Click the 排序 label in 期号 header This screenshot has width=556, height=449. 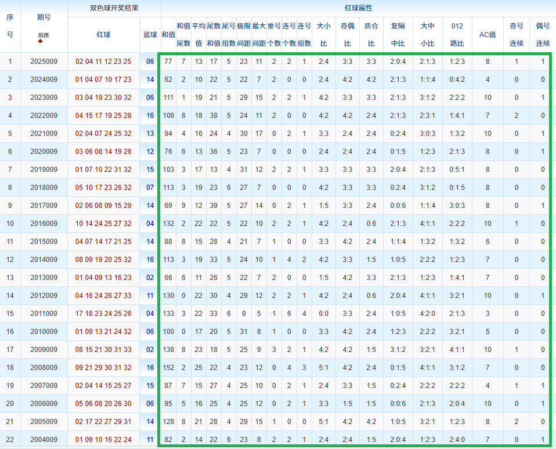44,35
